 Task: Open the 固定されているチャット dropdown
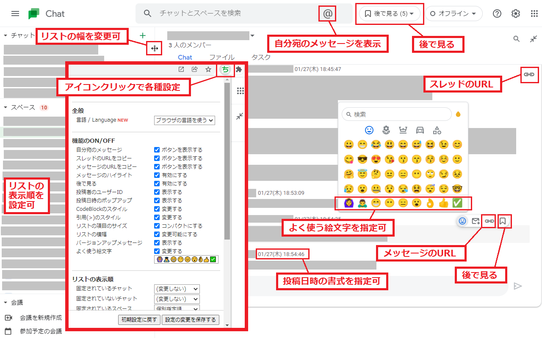177,289
